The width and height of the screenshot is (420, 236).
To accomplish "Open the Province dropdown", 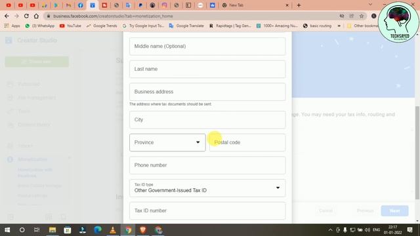I will [x=167, y=142].
